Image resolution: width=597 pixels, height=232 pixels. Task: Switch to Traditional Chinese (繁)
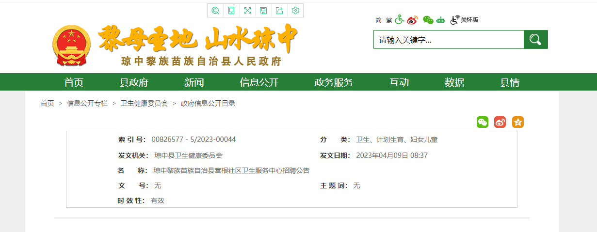point(389,20)
